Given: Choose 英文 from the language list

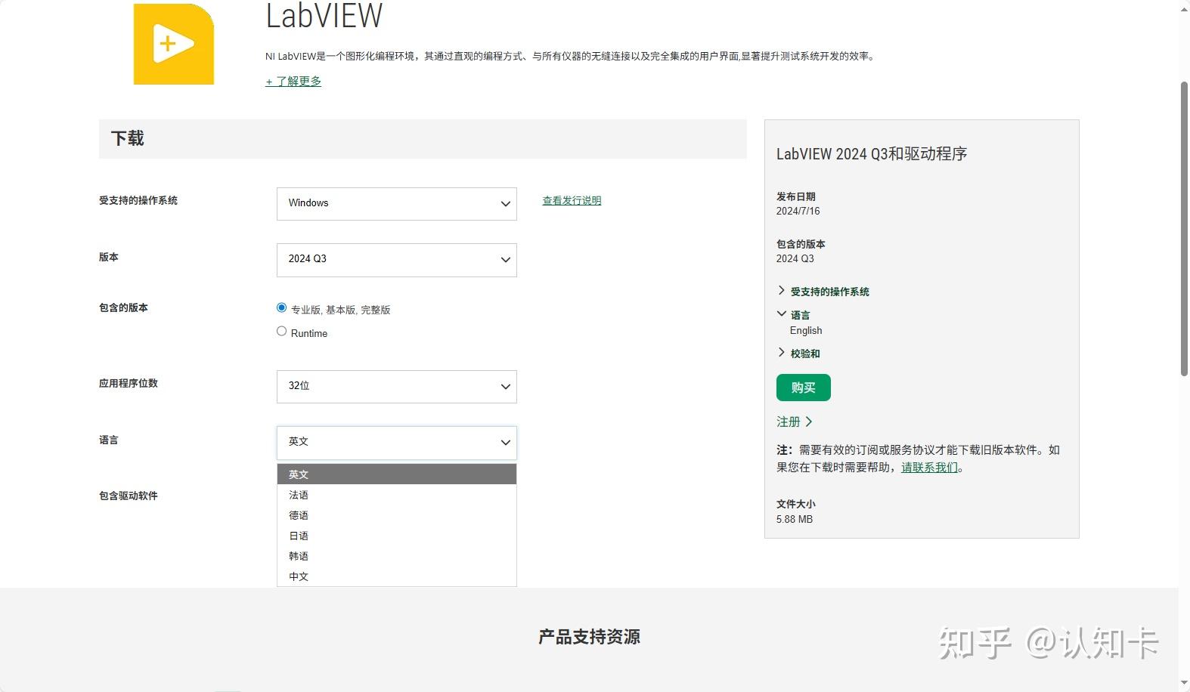Looking at the screenshot, I should pyautogui.click(x=397, y=474).
